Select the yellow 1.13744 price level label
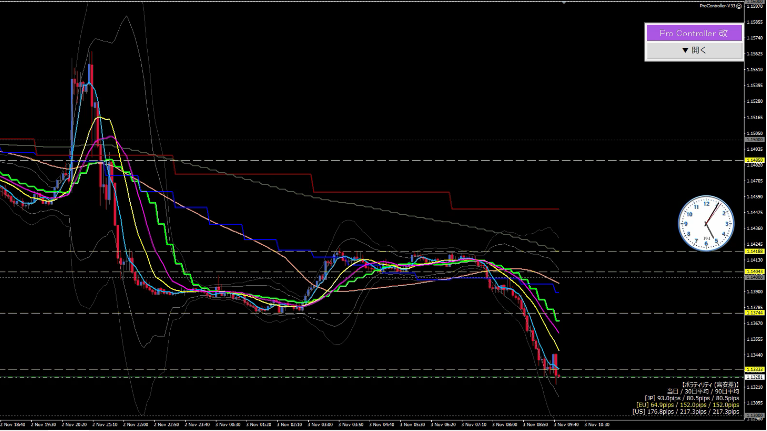The width and height of the screenshot is (767, 431). (x=755, y=313)
